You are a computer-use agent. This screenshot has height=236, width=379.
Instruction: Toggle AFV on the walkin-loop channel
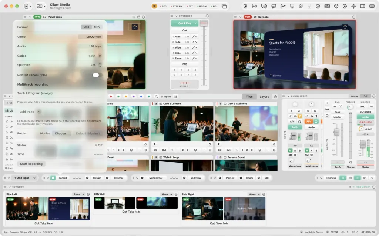(x=309, y=122)
